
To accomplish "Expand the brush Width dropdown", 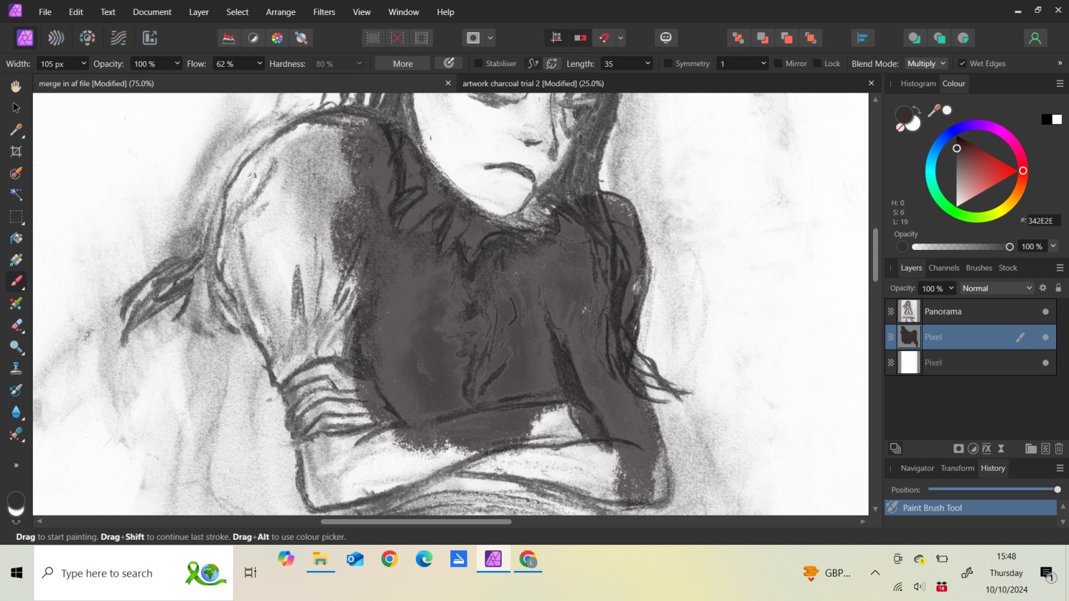I will [83, 63].
